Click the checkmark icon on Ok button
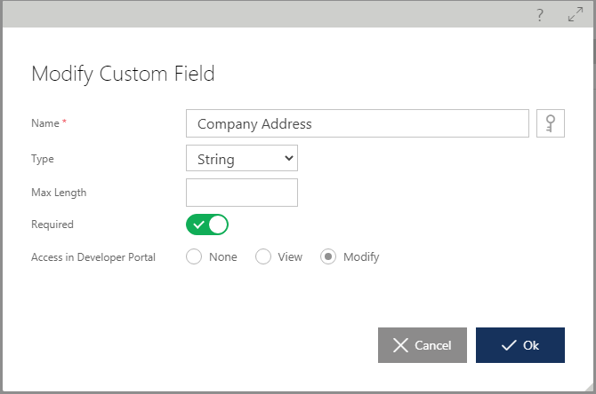The width and height of the screenshot is (596, 394). click(x=509, y=345)
